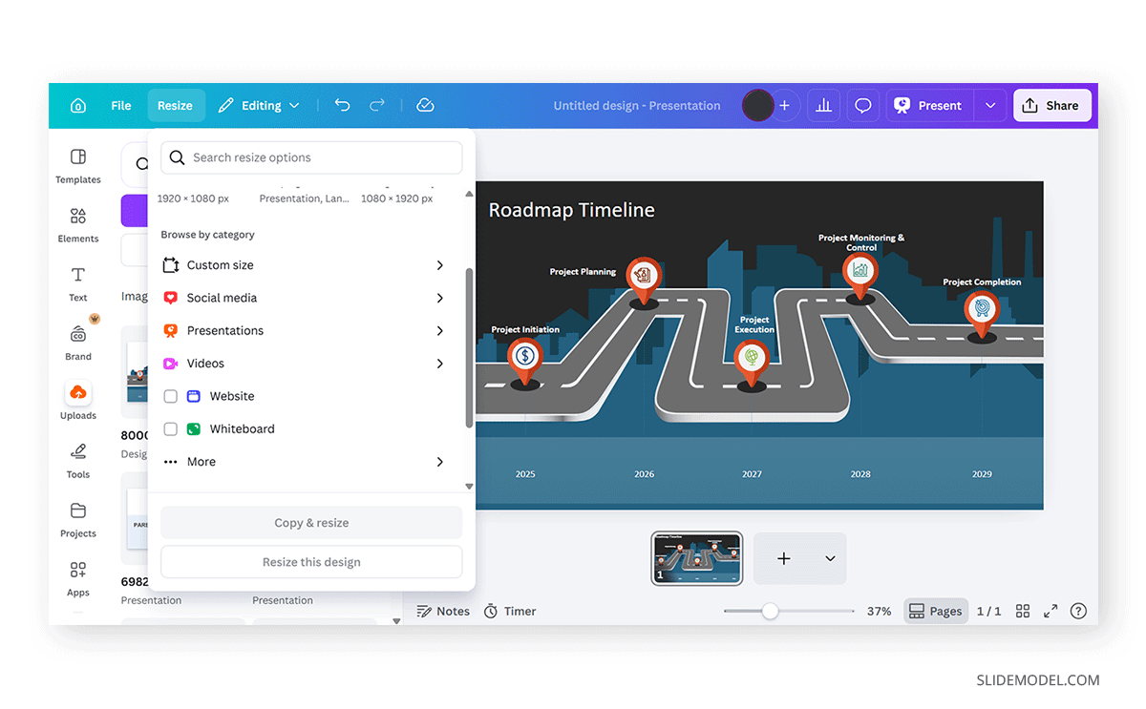This screenshot has height=709, width=1146.
Task: Open the Editing mode dropdown
Action: [259, 106]
